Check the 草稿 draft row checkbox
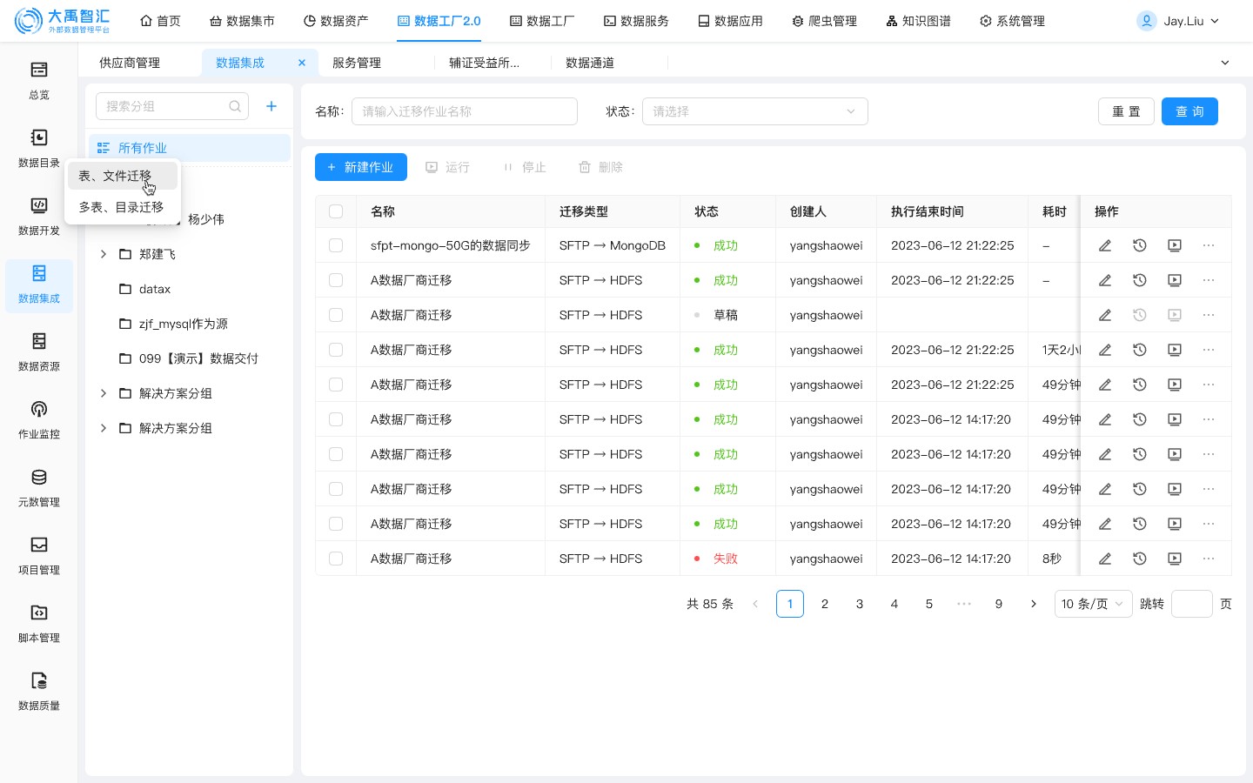This screenshot has height=783, width=1253. click(336, 315)
